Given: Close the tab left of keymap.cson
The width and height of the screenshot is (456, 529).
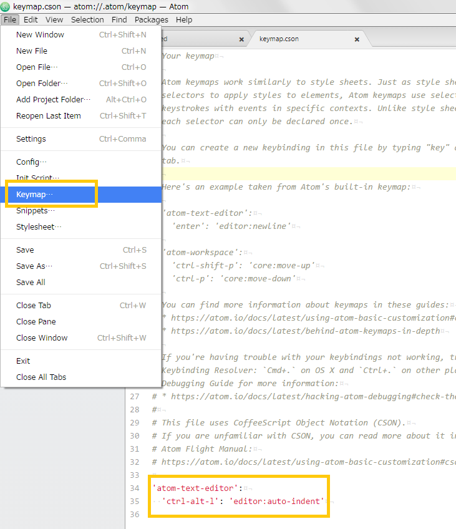Looking at the screenshot, I should point(241,39).
